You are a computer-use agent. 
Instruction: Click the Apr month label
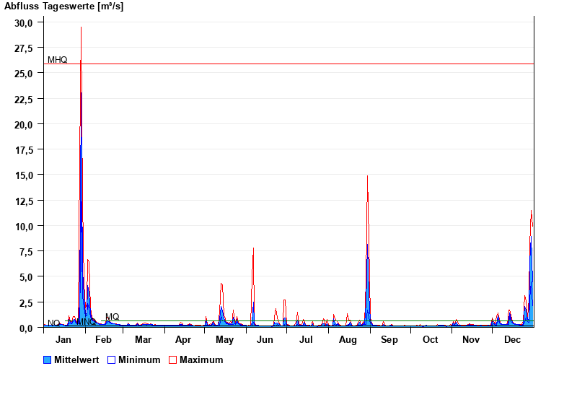[183, 339]
